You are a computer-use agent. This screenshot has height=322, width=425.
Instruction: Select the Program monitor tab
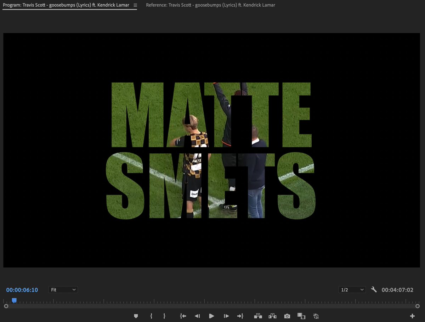(x=66, y=5)
